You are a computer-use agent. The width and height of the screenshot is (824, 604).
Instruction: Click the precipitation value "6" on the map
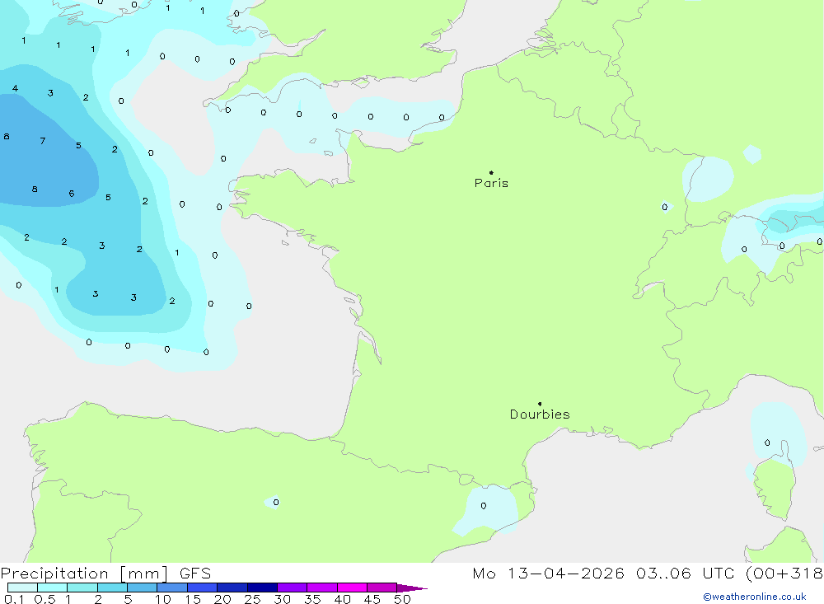(72, 194)
